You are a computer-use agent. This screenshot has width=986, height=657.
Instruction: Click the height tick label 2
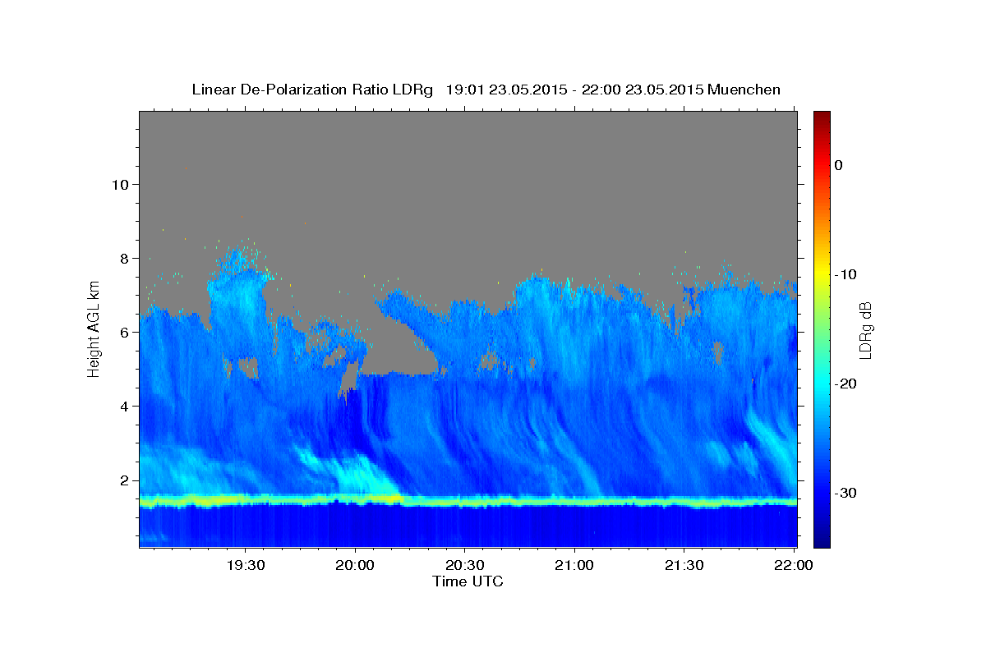(122, 480)
